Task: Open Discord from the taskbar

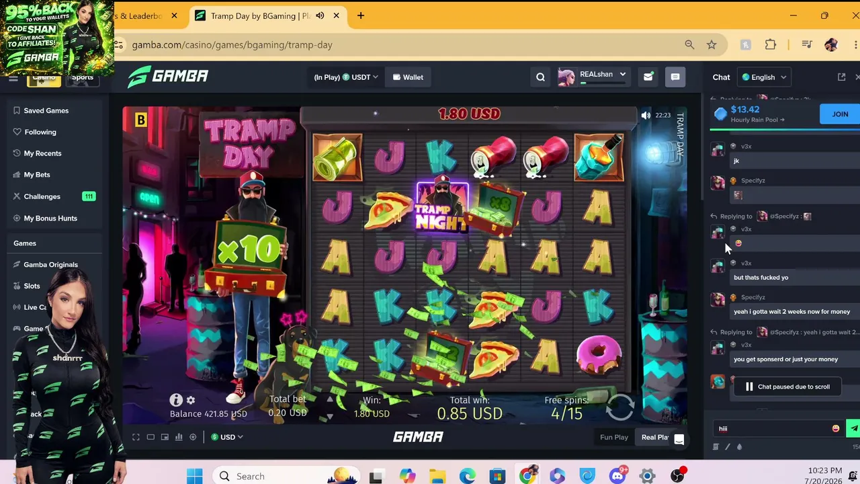Action: [617, 477]
